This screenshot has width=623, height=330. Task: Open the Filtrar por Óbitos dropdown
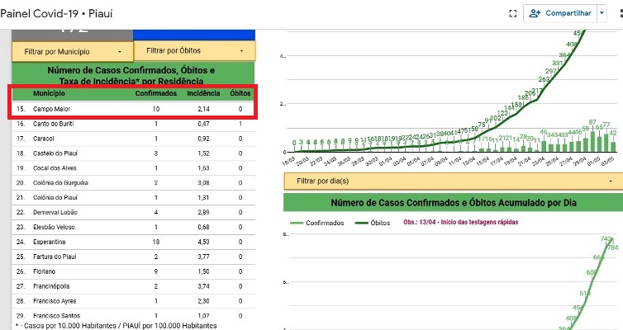tap(195, 51)
